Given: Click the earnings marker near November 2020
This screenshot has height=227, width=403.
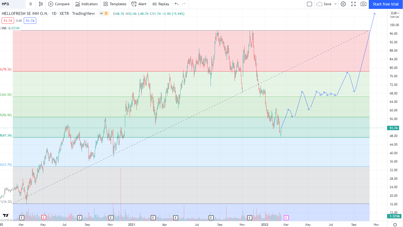Looking at the screenshot, I should [111, 218].
